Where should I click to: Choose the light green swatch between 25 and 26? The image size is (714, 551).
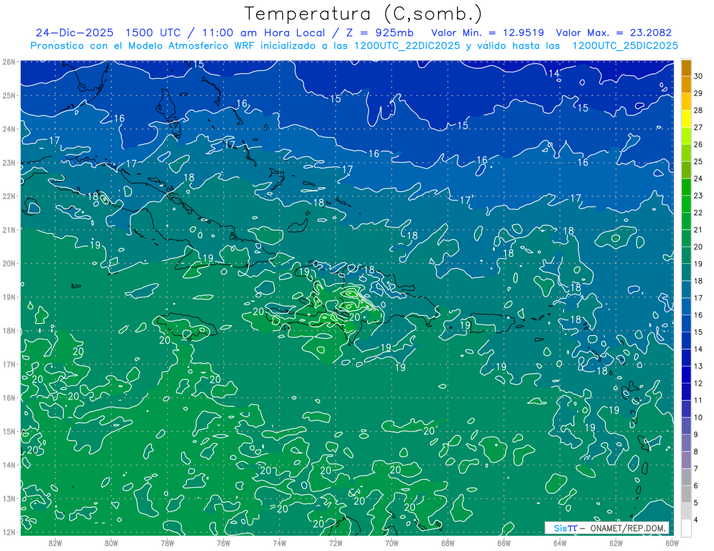point(686,153)
